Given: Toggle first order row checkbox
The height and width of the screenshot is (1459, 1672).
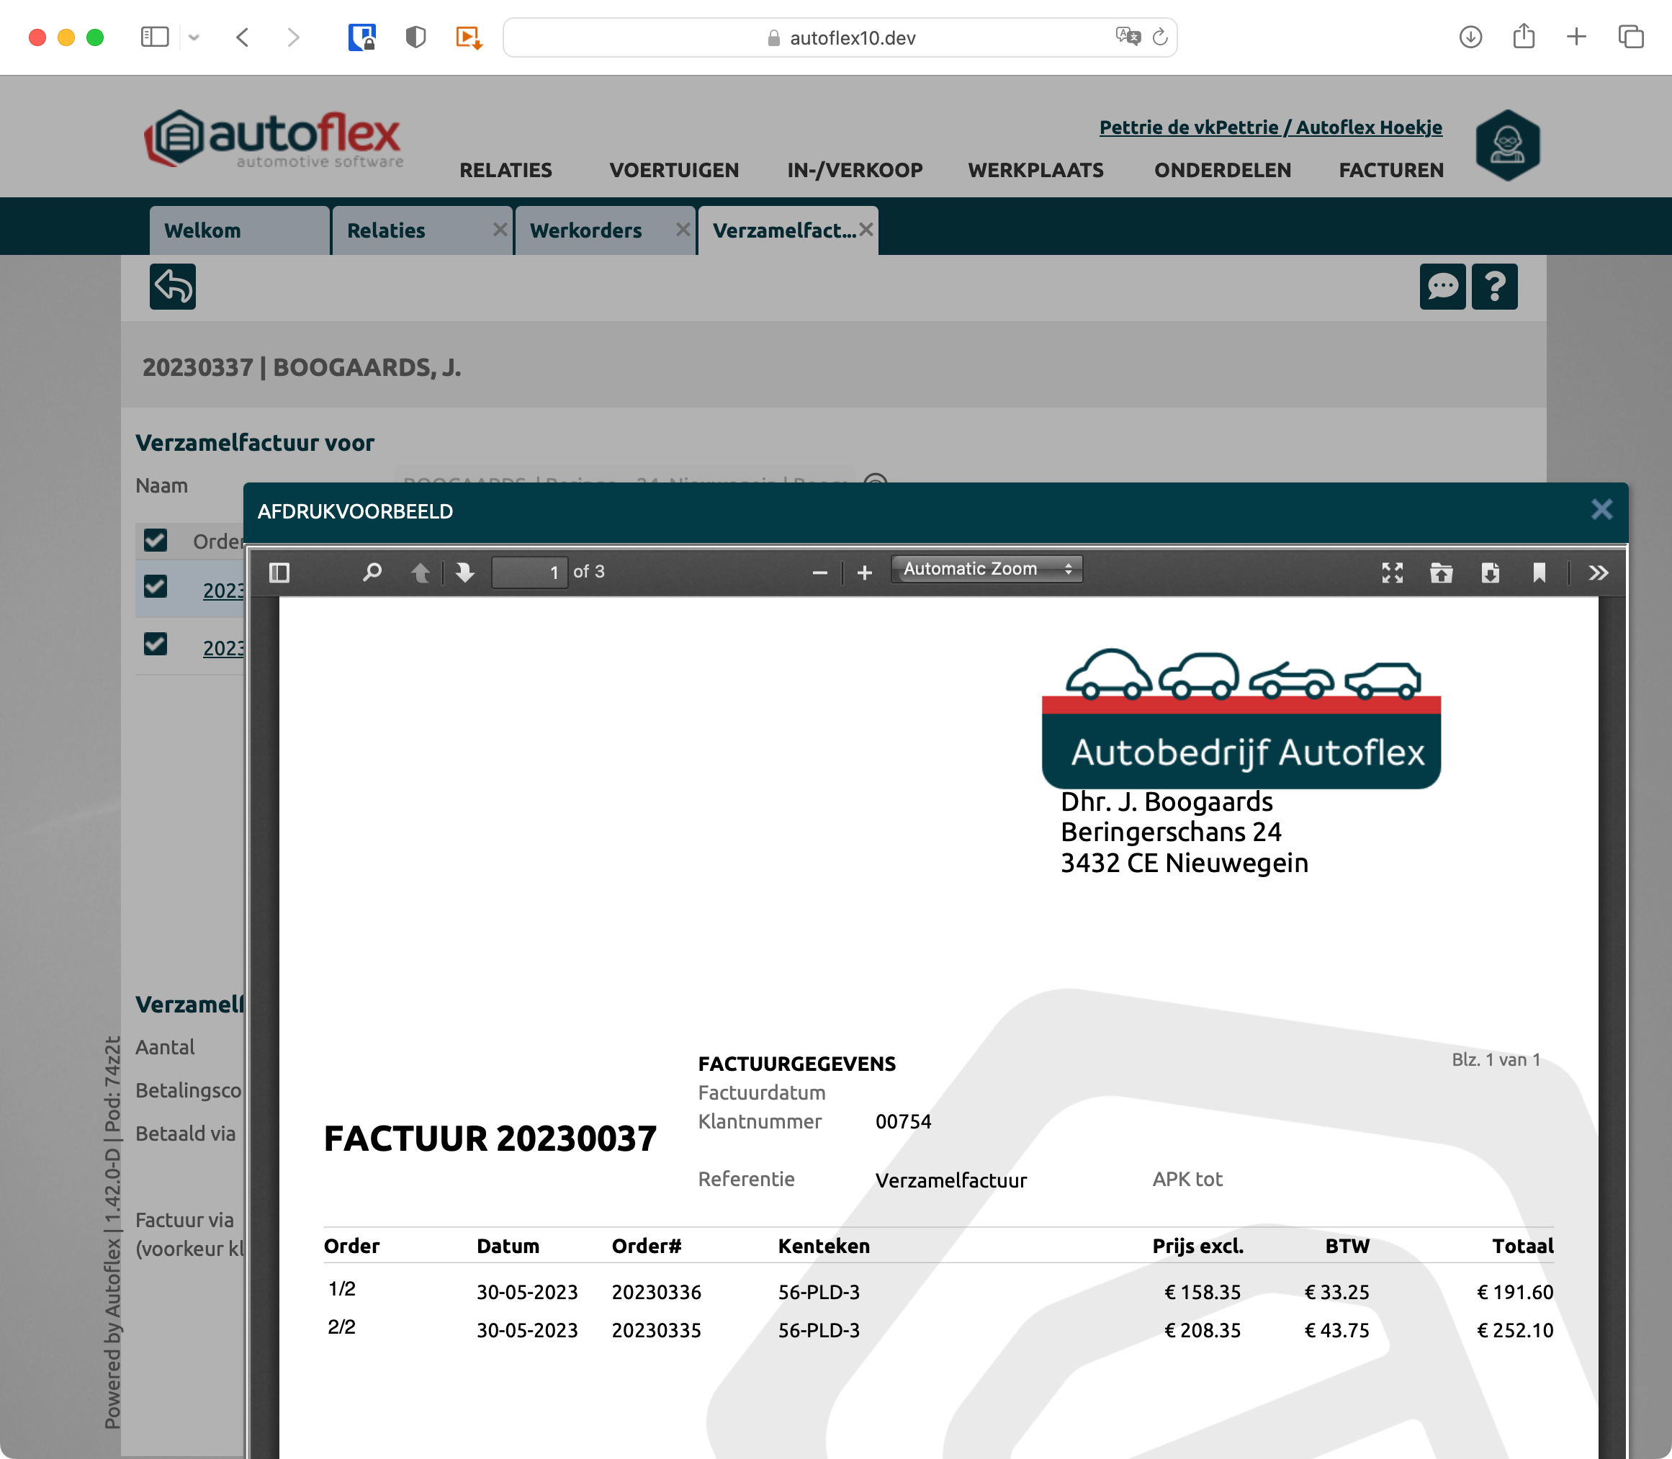Looking at the screenshot, I should 156,587.
